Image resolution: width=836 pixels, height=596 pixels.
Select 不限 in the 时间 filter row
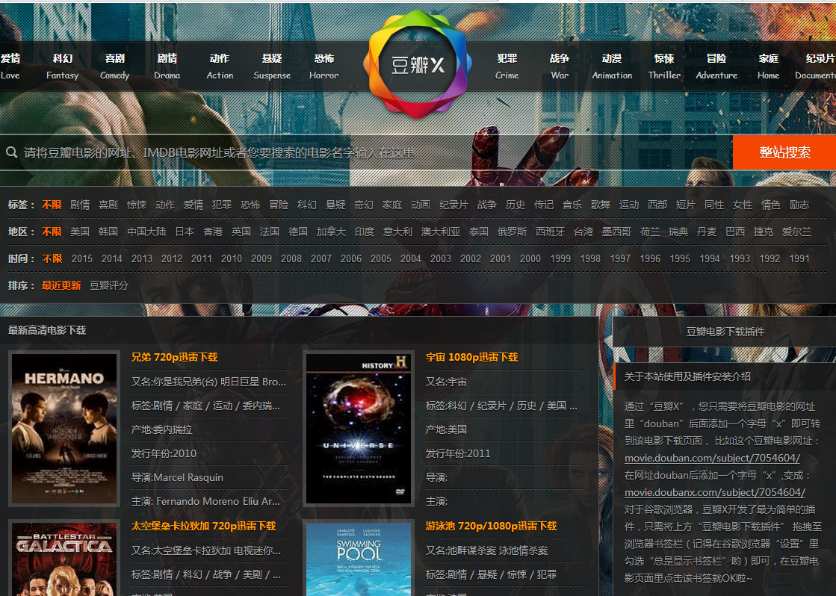pos(52,258)
